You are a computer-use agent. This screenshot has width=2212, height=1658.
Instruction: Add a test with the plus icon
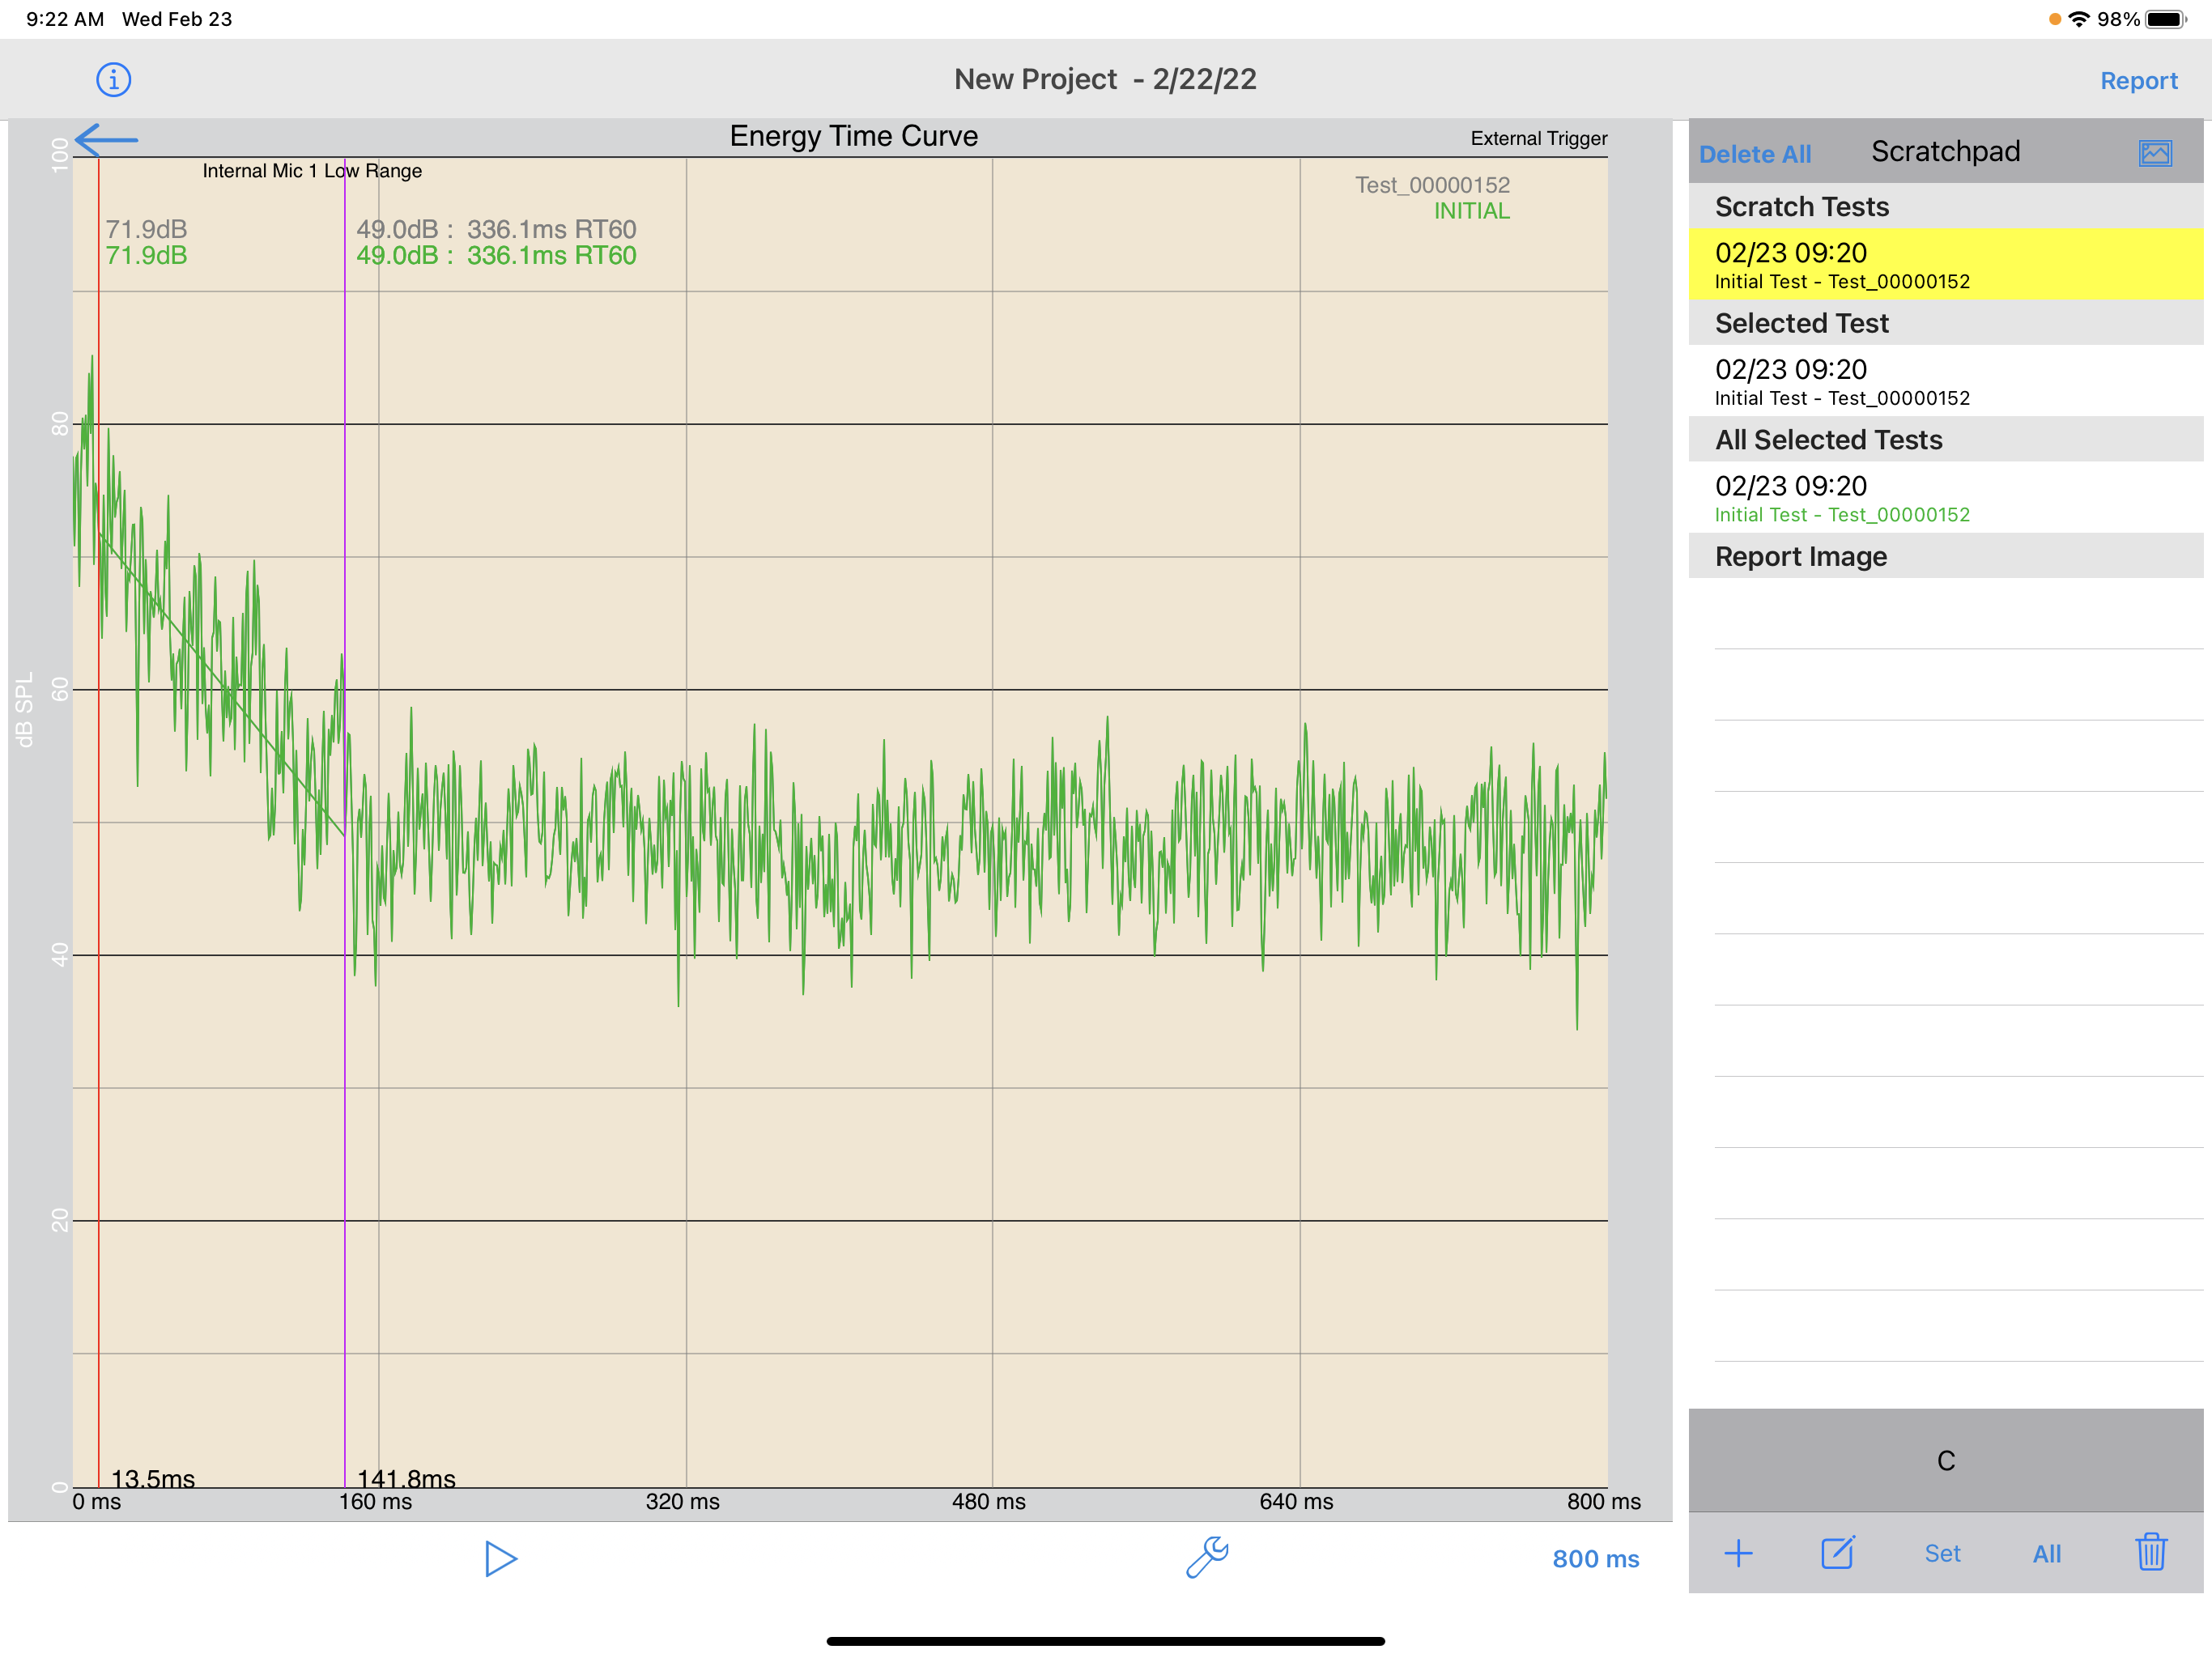tap(1738, 1553)
